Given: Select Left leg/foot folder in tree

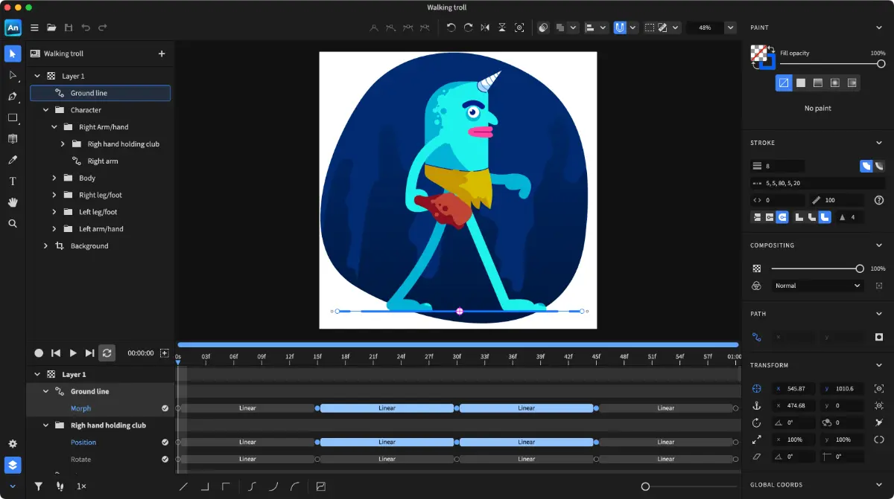Looking at the screenshot, I should [98, 212].
